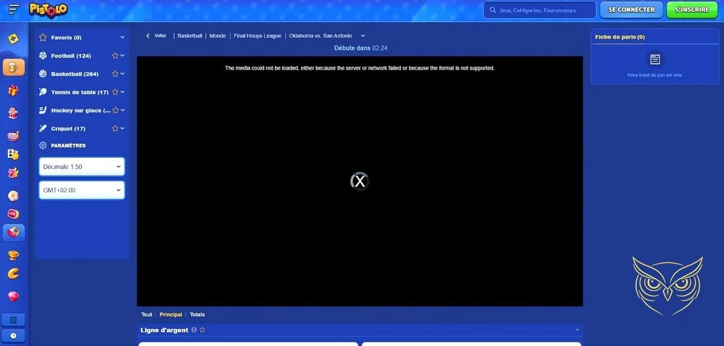
Task: Open the gift box promotions icon
Action: (13, 90)
